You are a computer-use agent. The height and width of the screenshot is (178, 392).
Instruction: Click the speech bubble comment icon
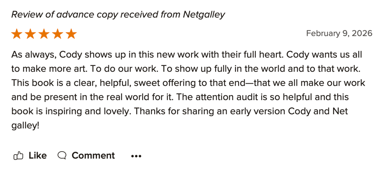pyautogui.click(x=62, y=156)
